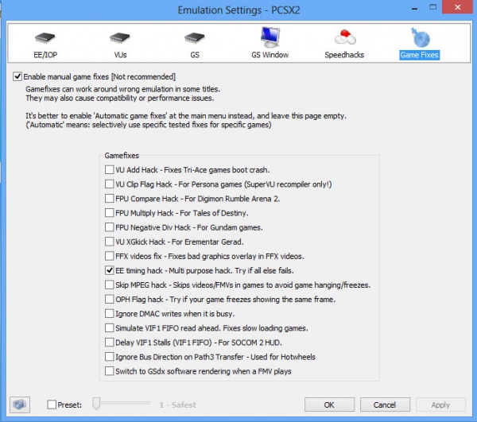Maximize the Emulation Settings window
Viewport: 477px width, 422px height.
point(433,7)
